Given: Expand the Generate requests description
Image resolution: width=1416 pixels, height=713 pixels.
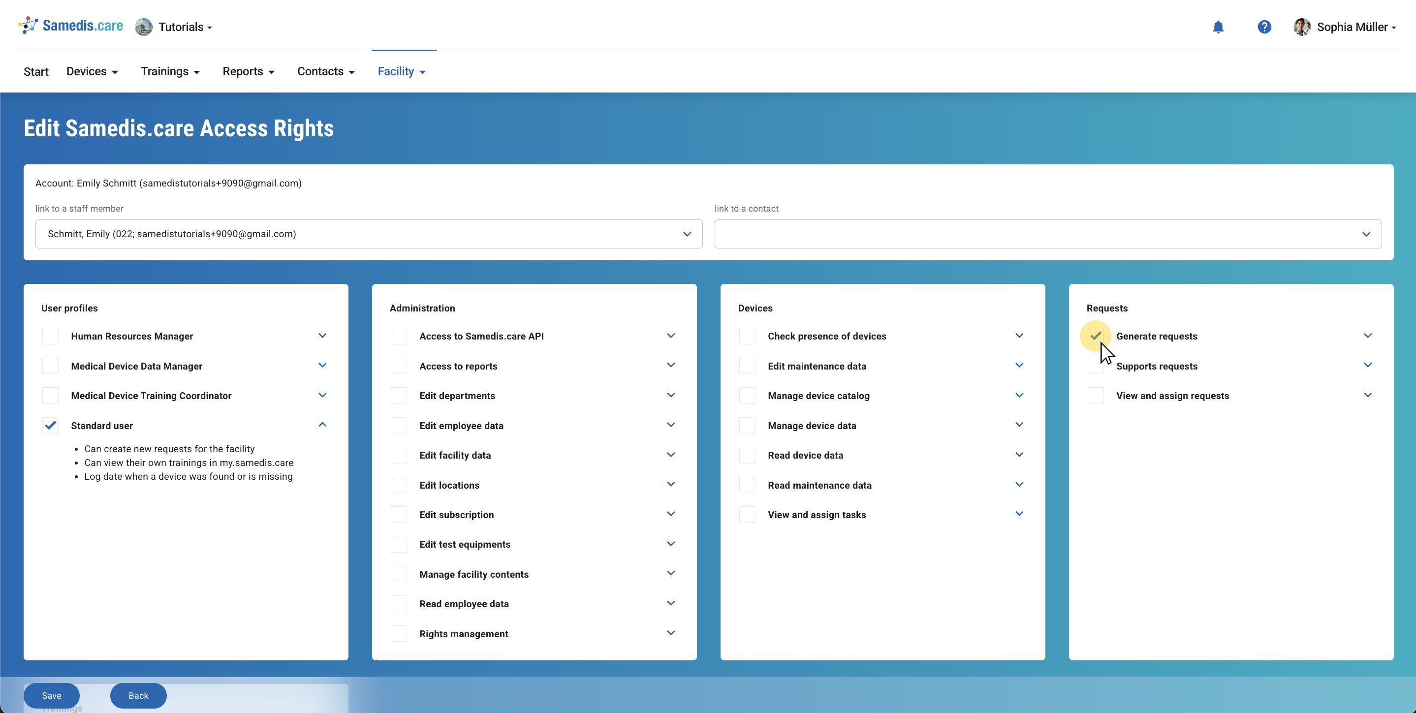Looking at the screenshot, I should 1368,335.
